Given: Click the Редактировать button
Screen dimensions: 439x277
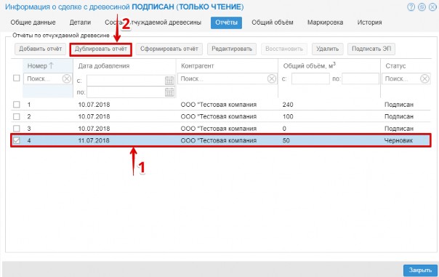Looking at the screenshot, I should [x=232, y=49].
